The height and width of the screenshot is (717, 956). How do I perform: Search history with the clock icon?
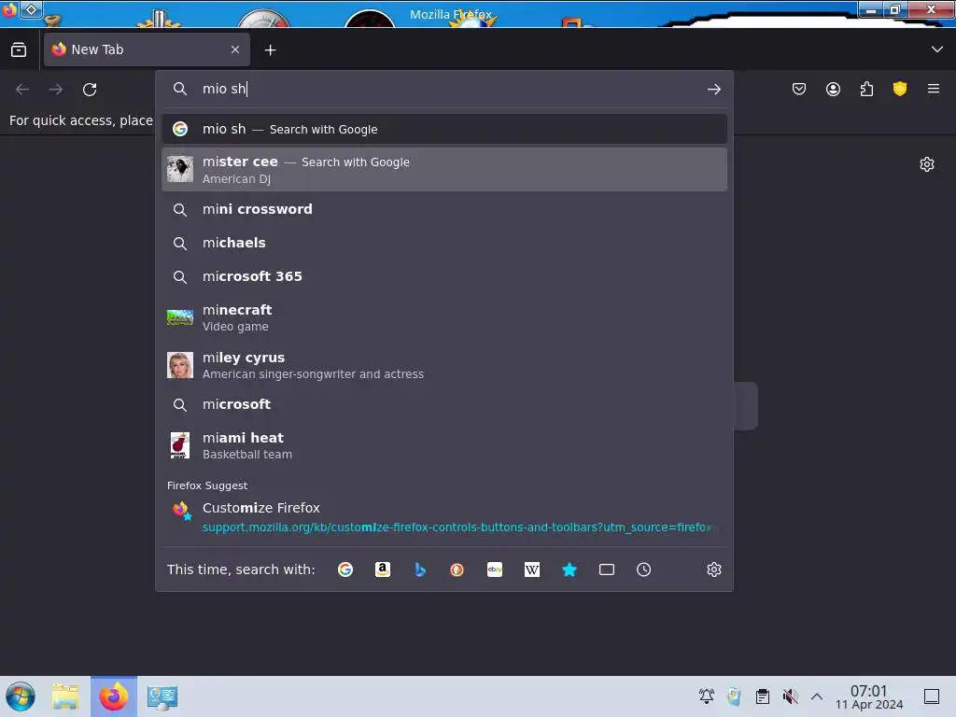pyautogui.click(x=644, y=569)
